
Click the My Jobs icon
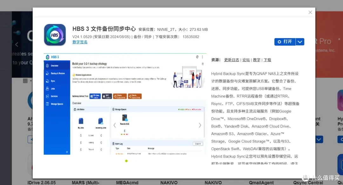[81, 121]
